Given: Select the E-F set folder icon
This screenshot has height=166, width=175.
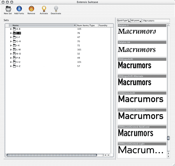Looking at the screenshot, I should coord(14,37).
